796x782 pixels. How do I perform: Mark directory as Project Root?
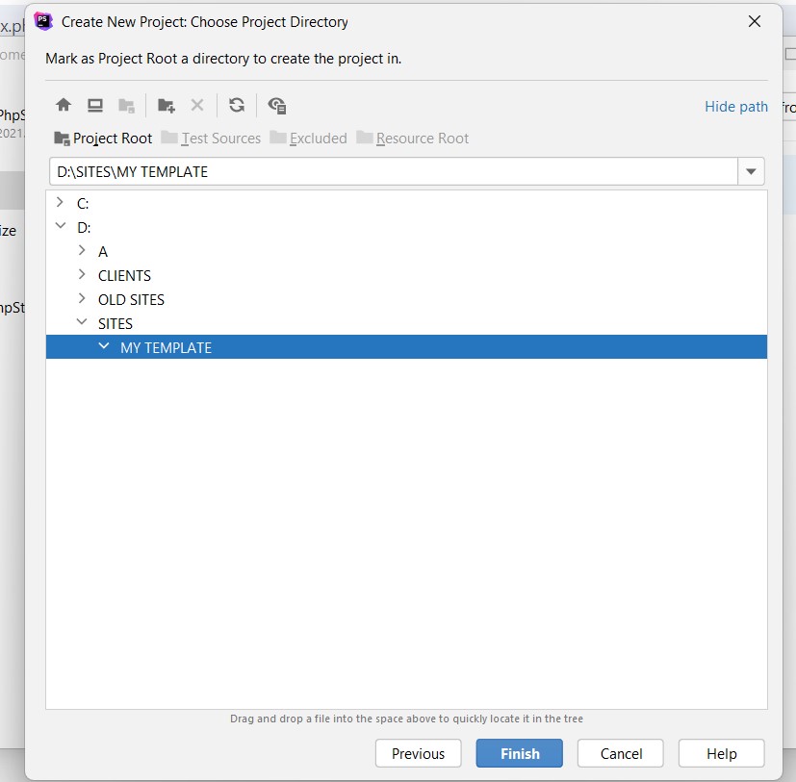pos(103,139)
